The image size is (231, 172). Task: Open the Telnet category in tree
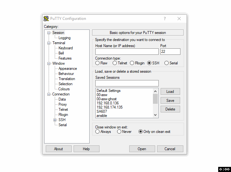pos(63,110)
